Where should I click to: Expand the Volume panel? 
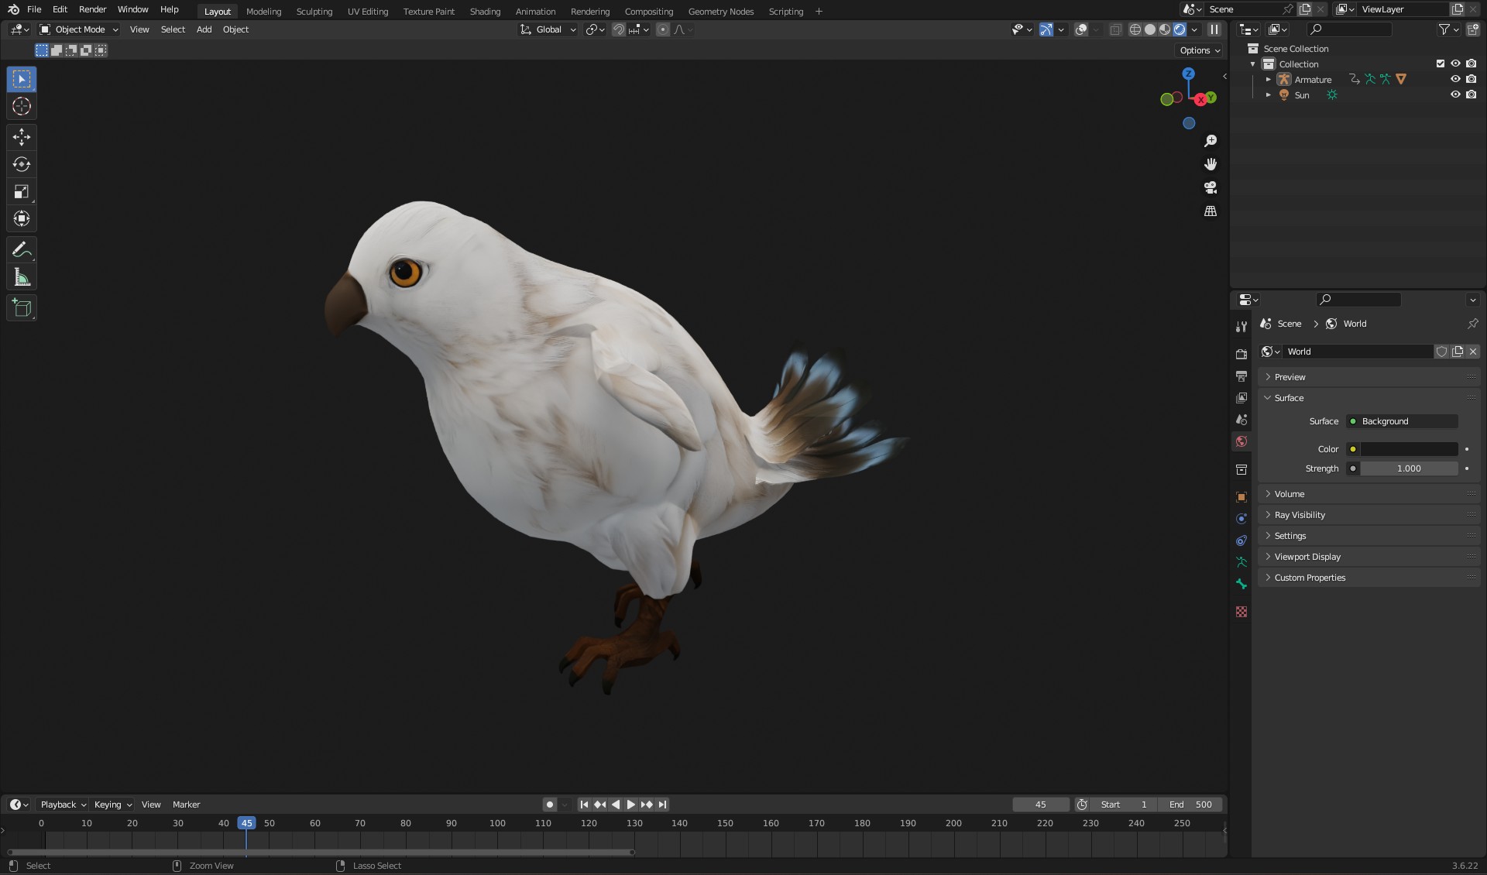[1290, 494]
